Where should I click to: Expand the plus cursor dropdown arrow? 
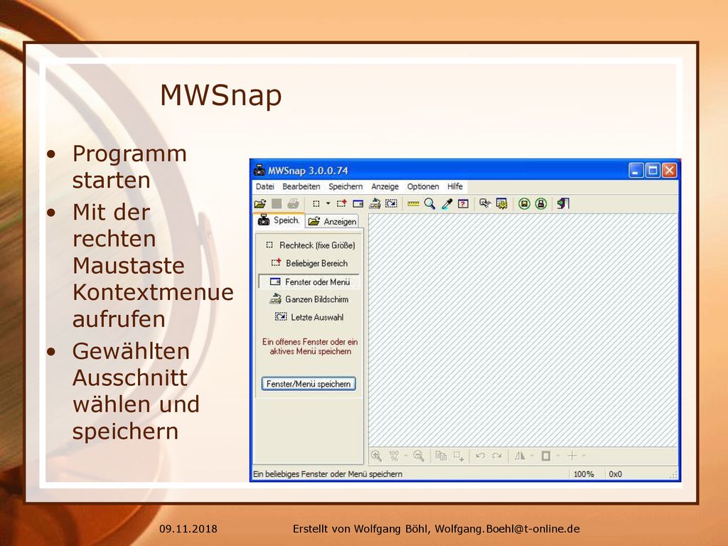(x=584, y=456)
